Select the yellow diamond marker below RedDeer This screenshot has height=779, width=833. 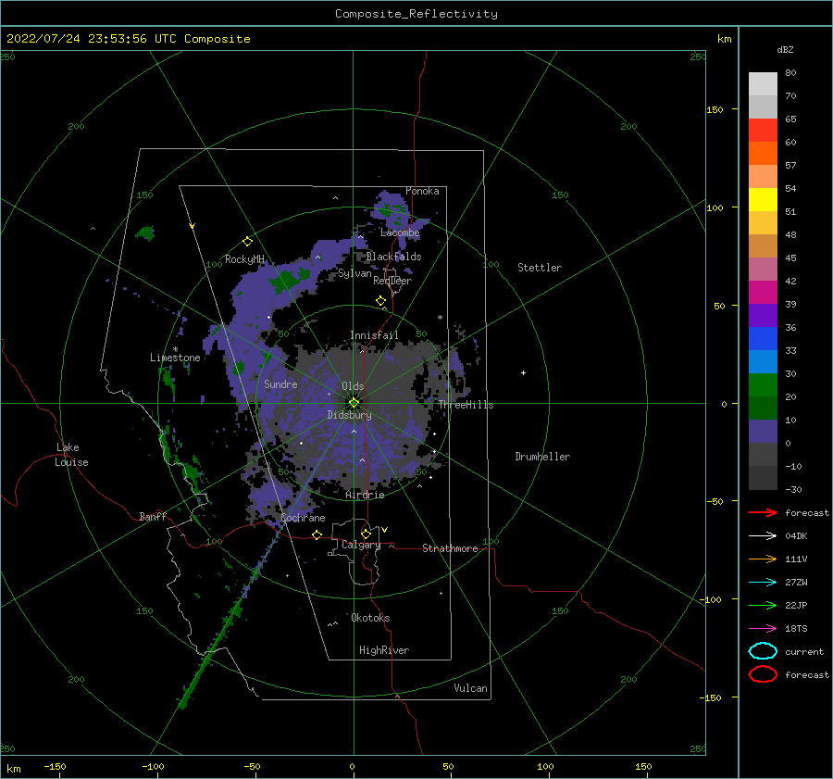point(381,301)
